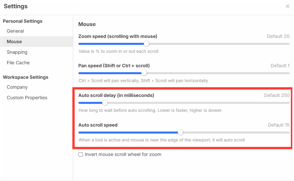Click the Pan speed slider handle
Viewport: 294px width, 181px height.
(144, 73)
